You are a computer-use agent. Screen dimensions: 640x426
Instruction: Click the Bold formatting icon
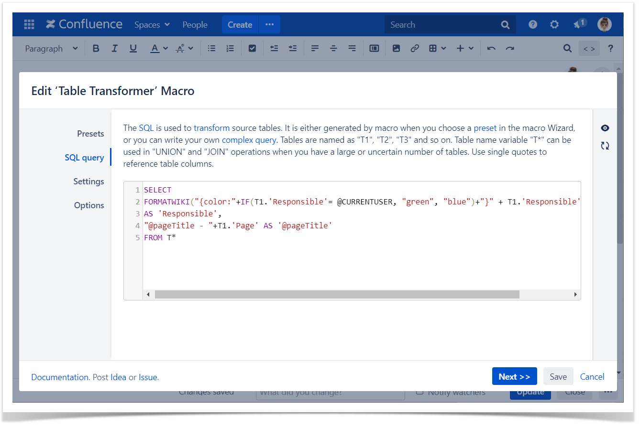pyautogui.click(x=96, y=48)
